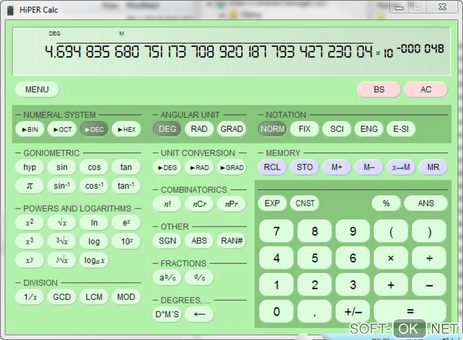Click the e to the x button
463x340 pixels.
(126, 223)
